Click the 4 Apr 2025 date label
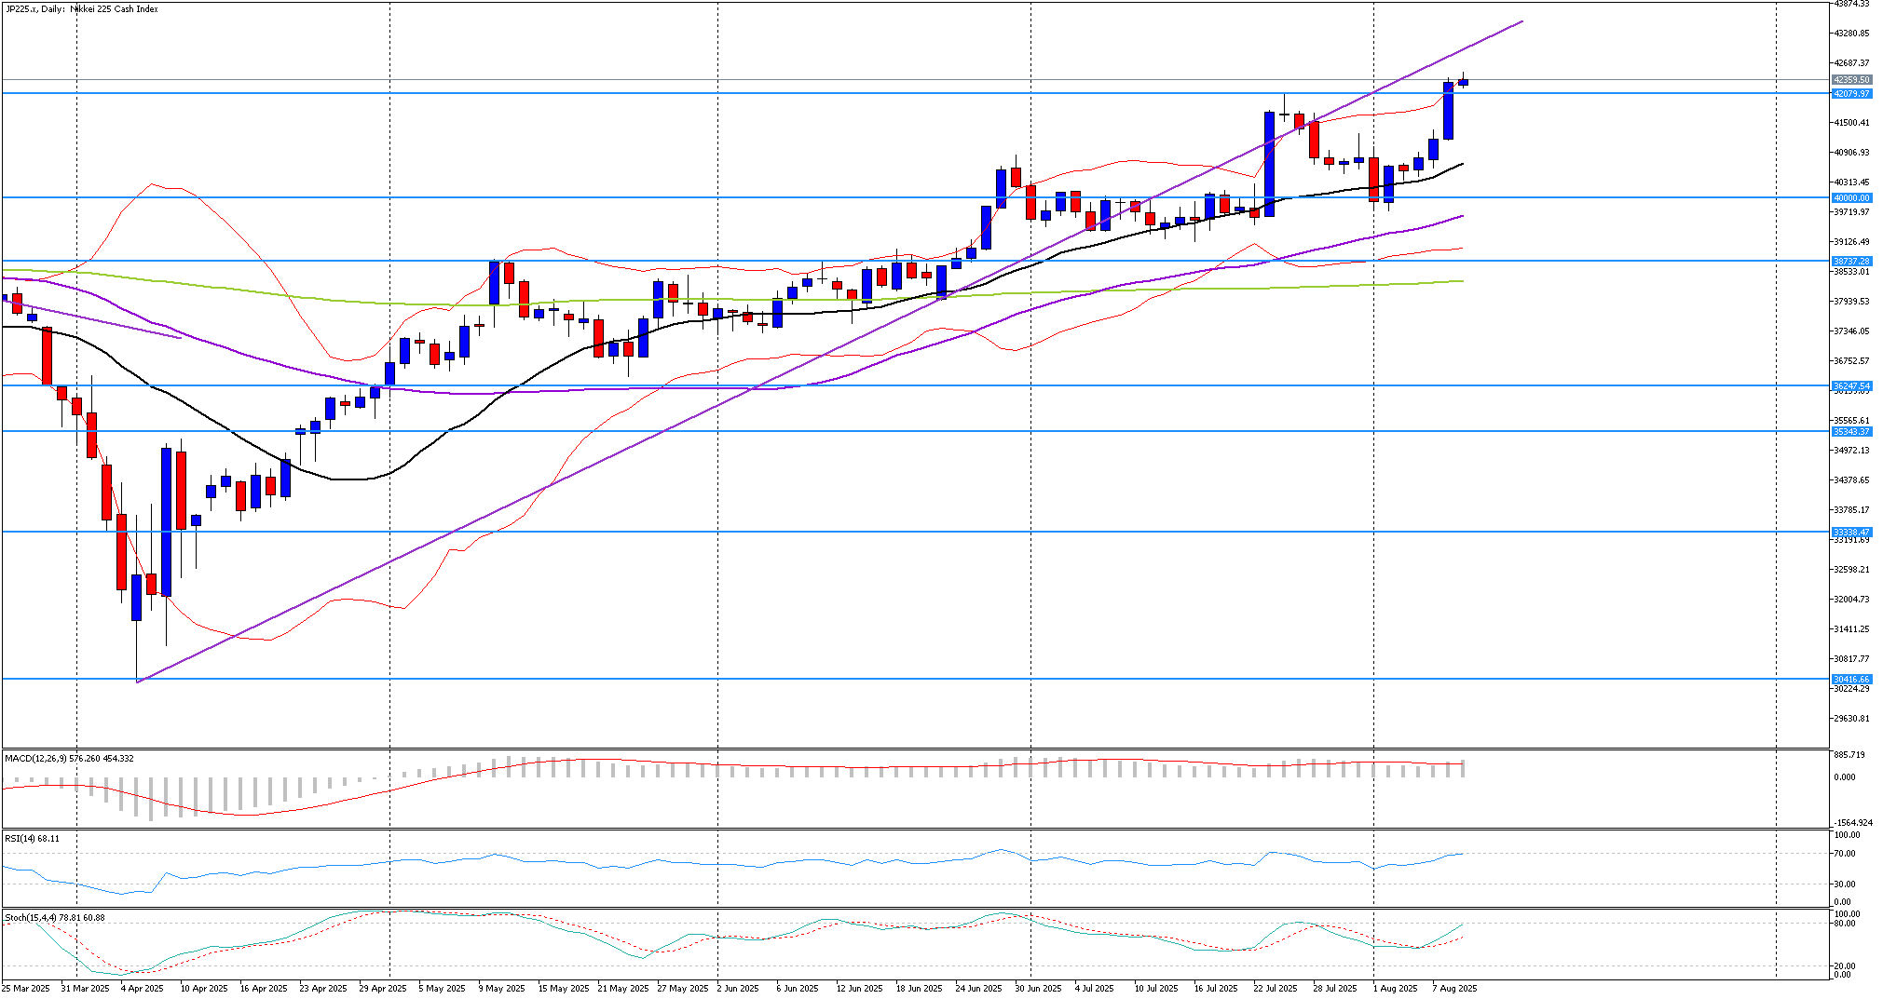The width and height of the screenshot is (1883, 999). (x=142, y=989)
